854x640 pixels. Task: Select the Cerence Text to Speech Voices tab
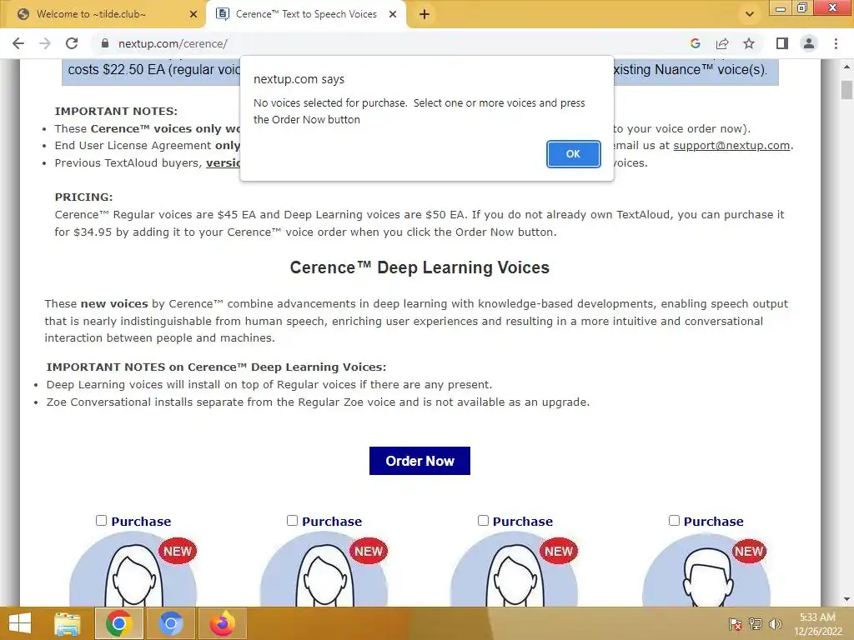click(305, 15)
